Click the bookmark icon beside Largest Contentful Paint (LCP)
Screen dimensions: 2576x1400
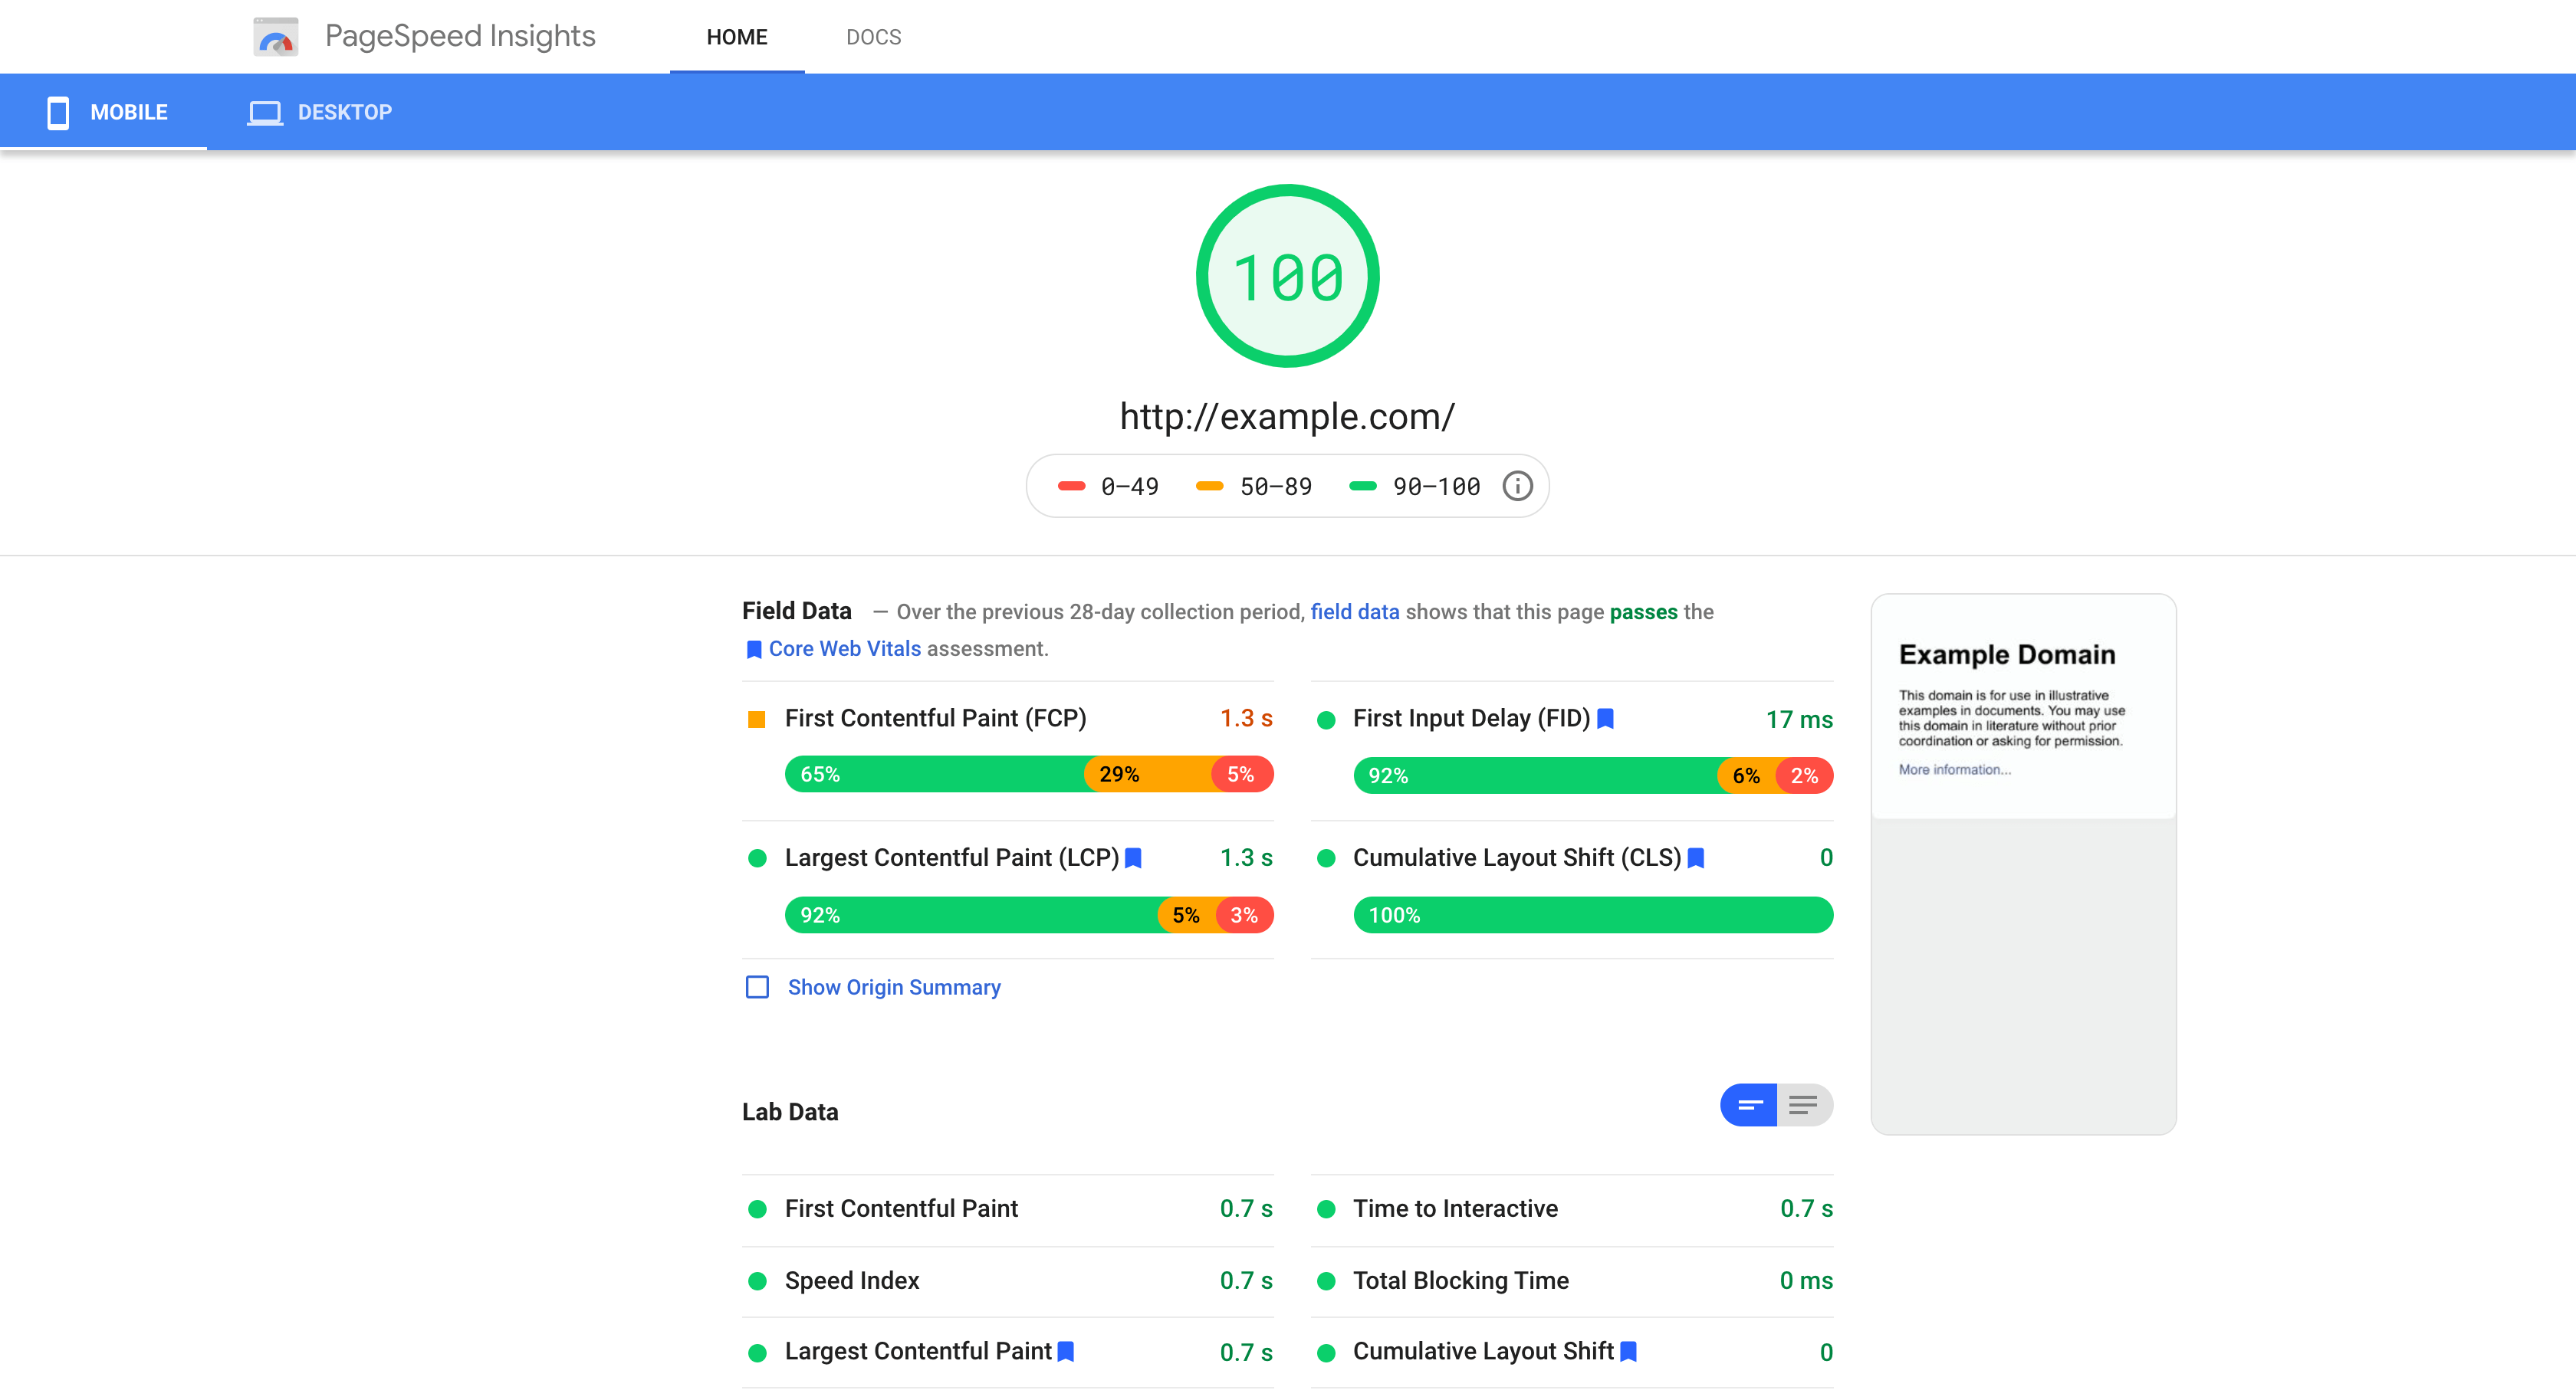coord(1133,858)
